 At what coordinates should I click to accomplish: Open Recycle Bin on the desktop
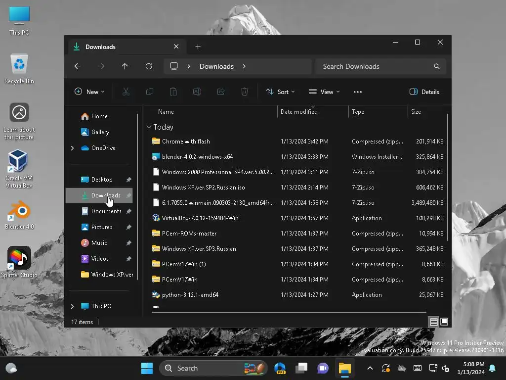19,69
